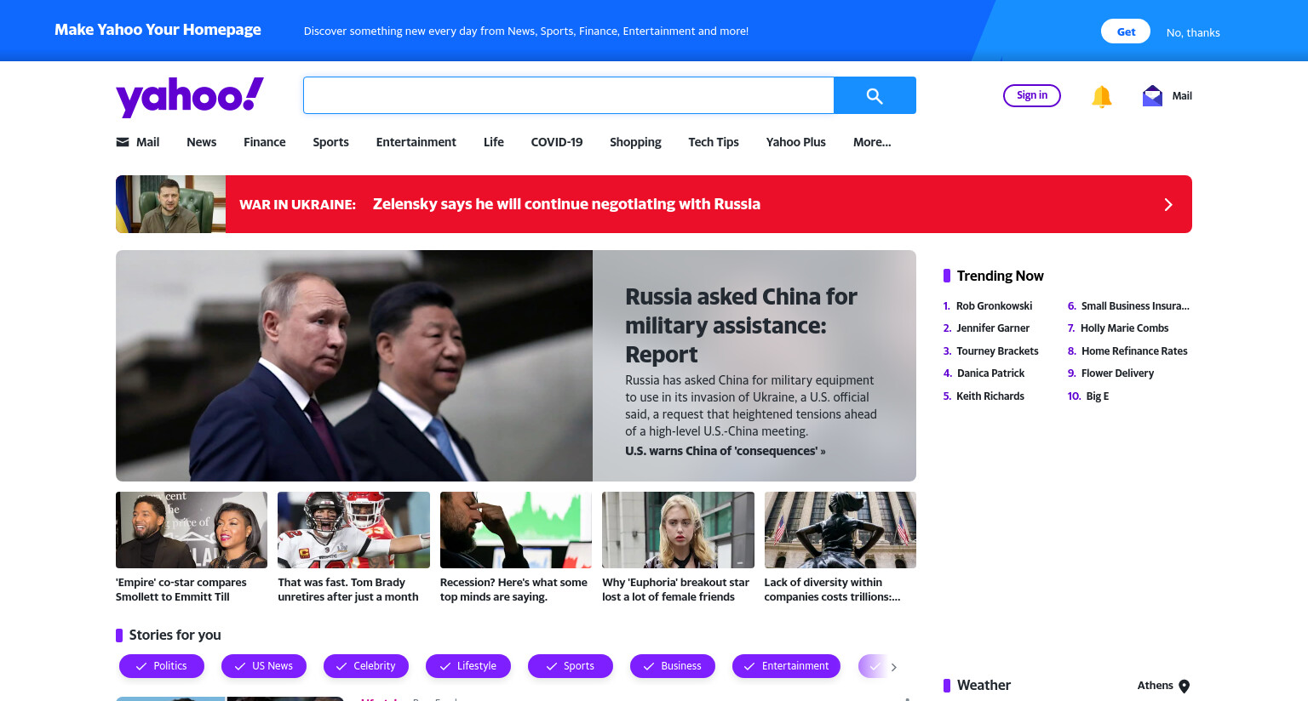The height and width of the screenshot is (701, 1308).
Task: Open trending topic Small Business Insura...
Action: [1135, 306]
